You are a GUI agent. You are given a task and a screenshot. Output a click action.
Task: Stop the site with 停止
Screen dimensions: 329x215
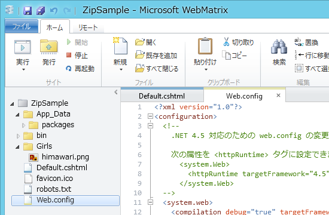coord(77,56)
